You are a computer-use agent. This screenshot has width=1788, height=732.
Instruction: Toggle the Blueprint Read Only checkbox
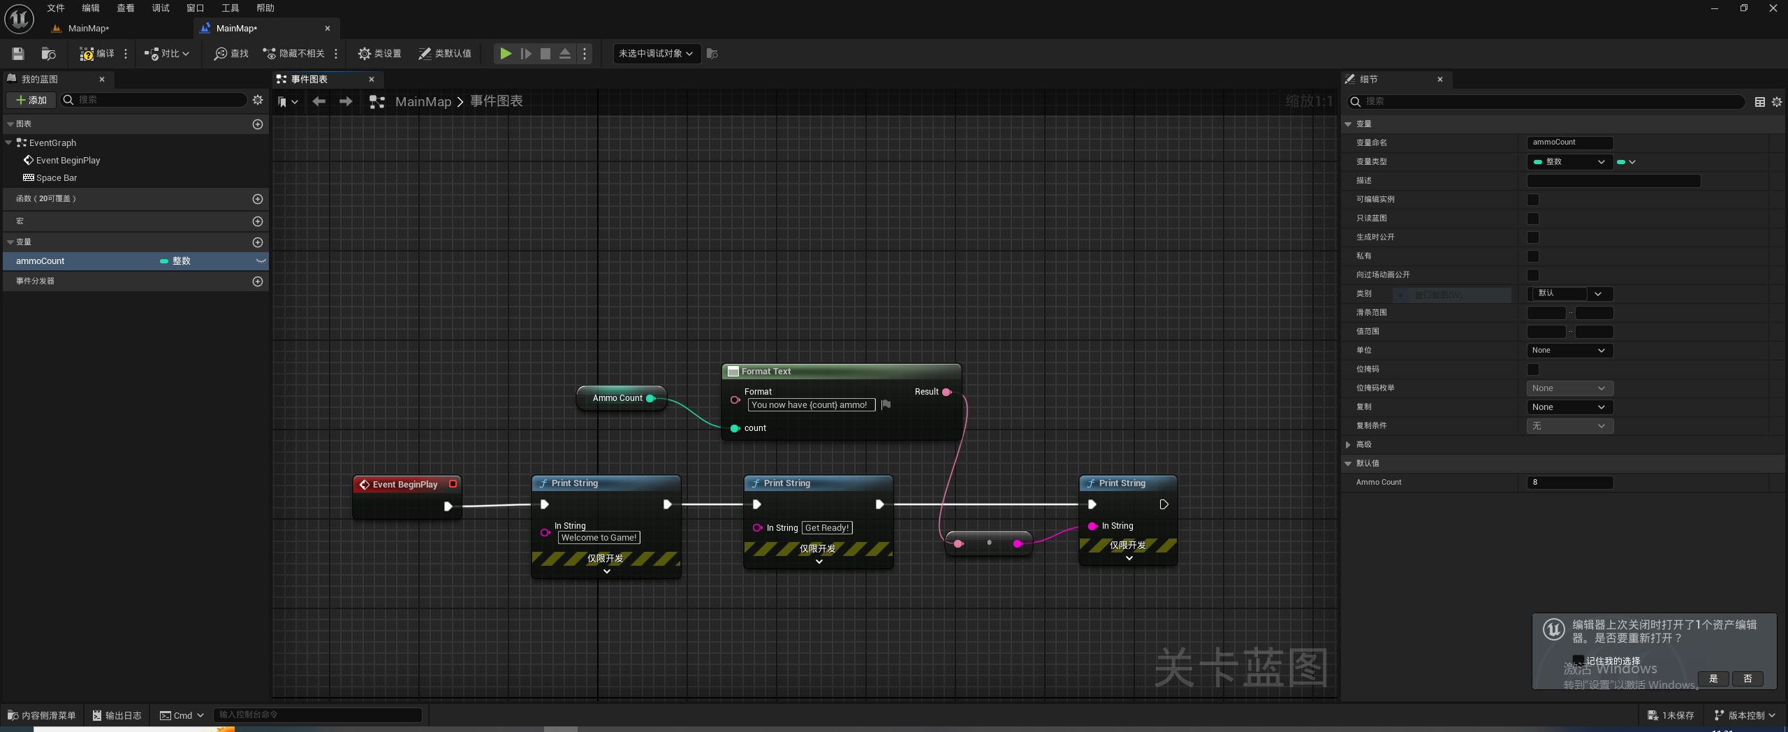[1533, 219]
